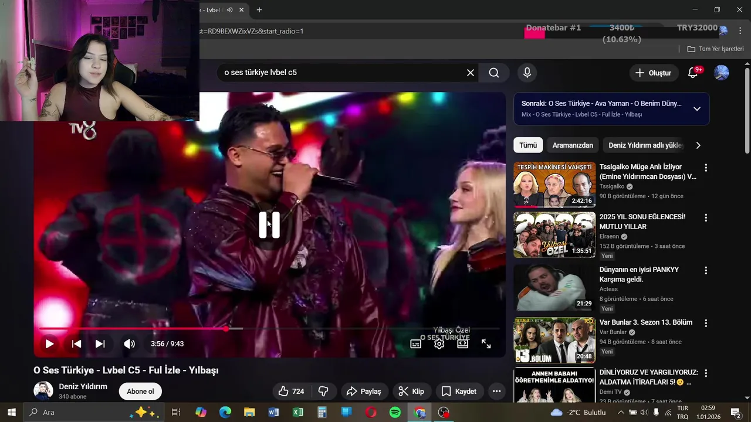Image resolution: width=751 pixels, height=422 pixels.
Task: Open the Oluştur create menu
Action: tap(653, 73)
